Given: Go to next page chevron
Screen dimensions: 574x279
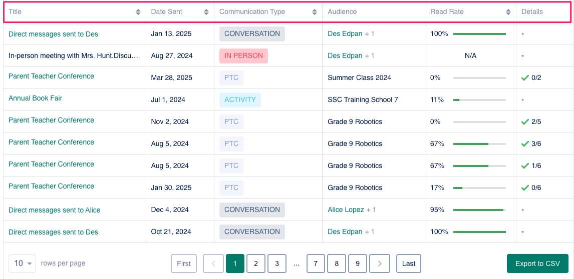Looking at the screenshot, I should [x=380, y=263].
